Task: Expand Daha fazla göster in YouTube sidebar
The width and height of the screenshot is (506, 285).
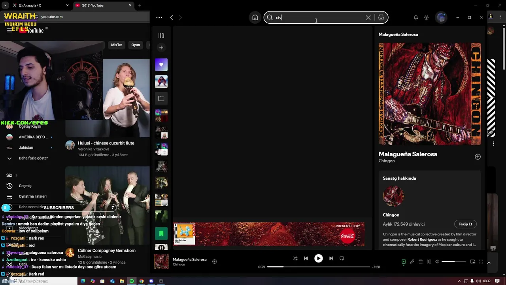Action: 33,158
